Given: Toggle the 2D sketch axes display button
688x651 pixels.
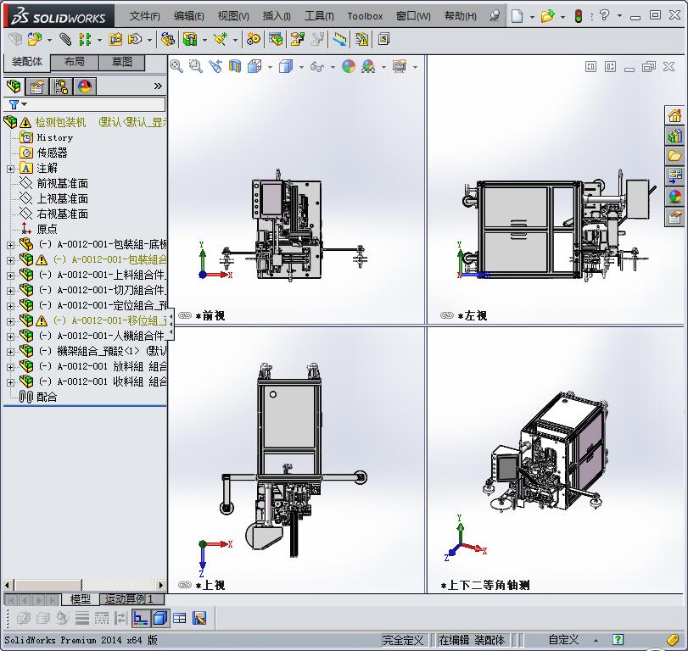Looking at the screenshot, I should 141,618.
